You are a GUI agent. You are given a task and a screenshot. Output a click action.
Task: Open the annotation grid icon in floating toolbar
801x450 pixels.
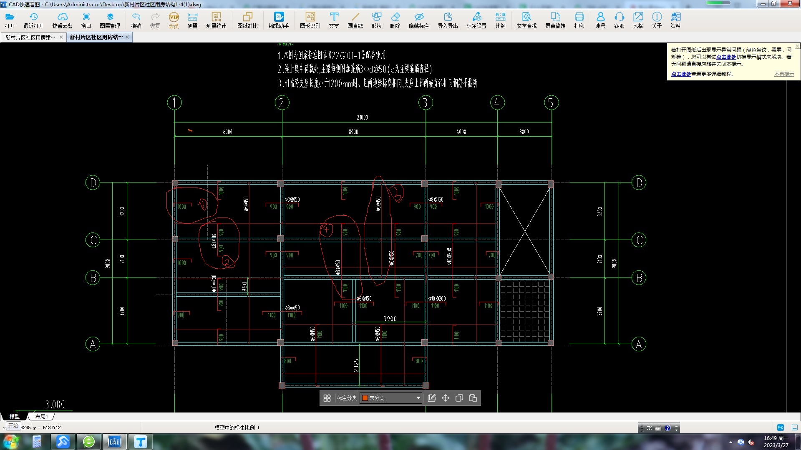click(x=327, y=398)
